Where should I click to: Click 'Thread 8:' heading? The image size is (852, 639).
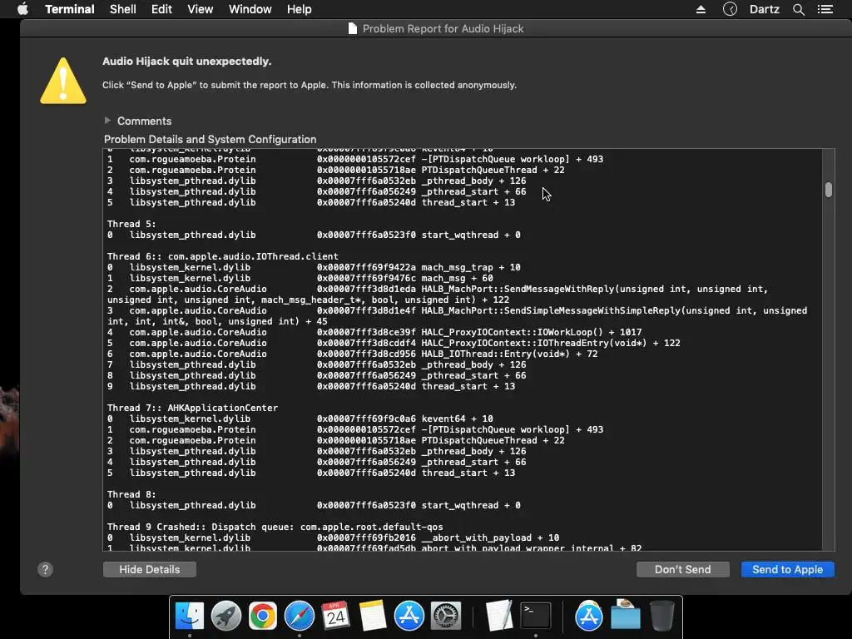(x=131, y=494)
